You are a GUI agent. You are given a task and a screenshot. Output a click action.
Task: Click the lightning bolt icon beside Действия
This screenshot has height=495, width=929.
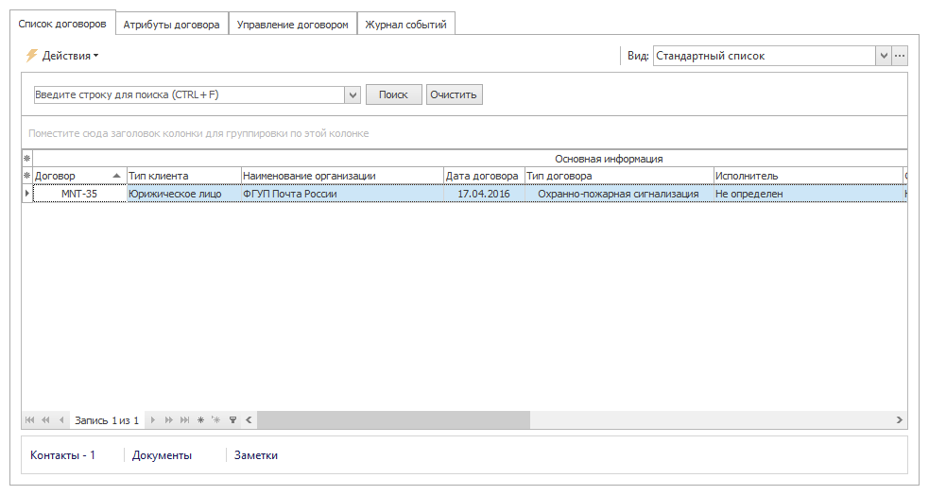click(x=31, y=56)
